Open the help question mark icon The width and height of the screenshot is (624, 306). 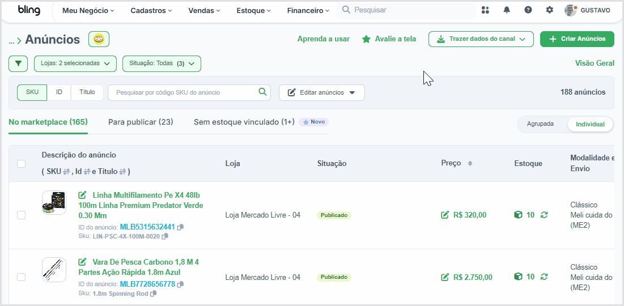[528, 10]
